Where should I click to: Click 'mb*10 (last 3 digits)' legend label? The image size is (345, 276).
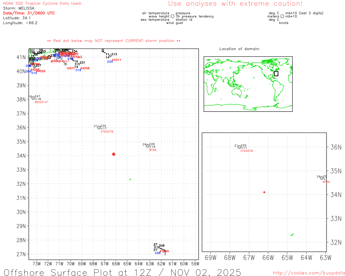coord(304,13)
